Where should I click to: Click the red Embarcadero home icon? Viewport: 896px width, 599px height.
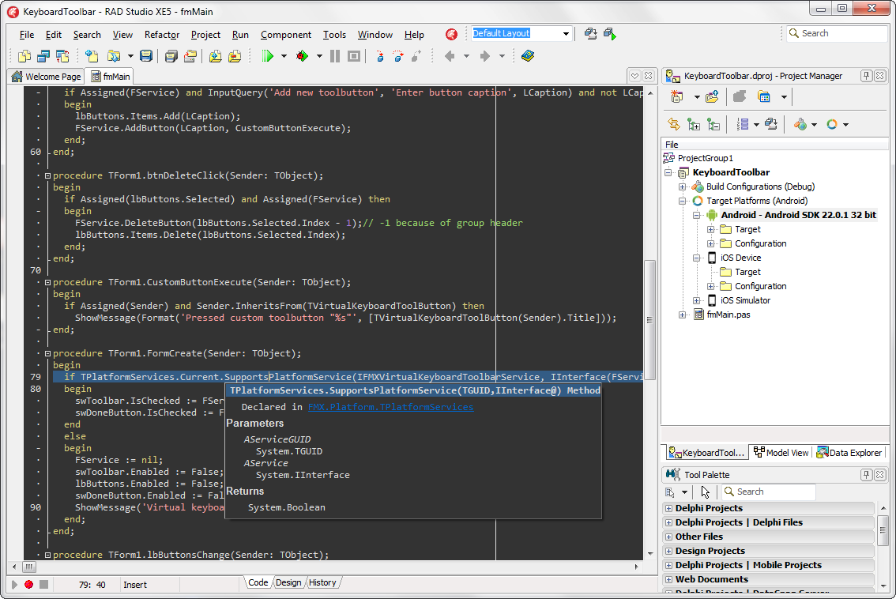pos(451,34)
